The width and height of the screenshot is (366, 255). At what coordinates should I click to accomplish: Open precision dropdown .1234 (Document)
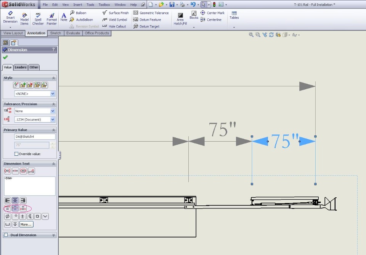pos(53,119)
